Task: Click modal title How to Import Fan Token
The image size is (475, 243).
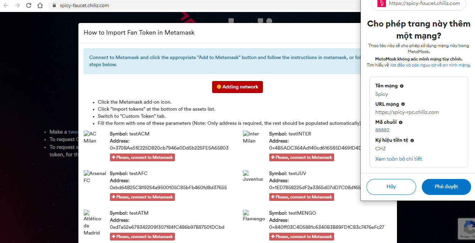Action: click(x=139, y=33)
